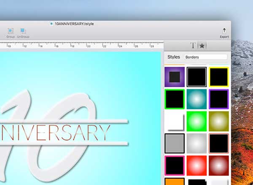This screenshot has height=185, width=253.
Task: Select the purple glow border style
Action: point(175,77)
